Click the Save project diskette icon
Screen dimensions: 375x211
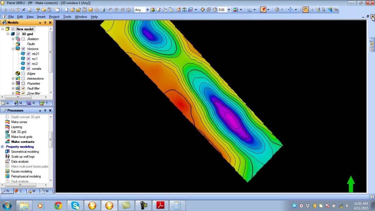91,10
